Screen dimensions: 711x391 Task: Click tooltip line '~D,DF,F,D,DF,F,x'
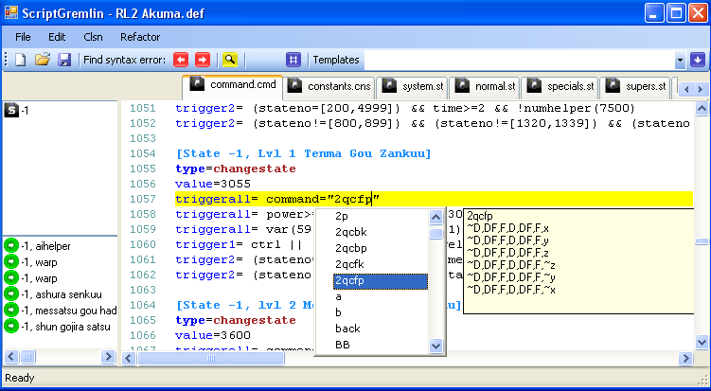[x=507, y=228]
